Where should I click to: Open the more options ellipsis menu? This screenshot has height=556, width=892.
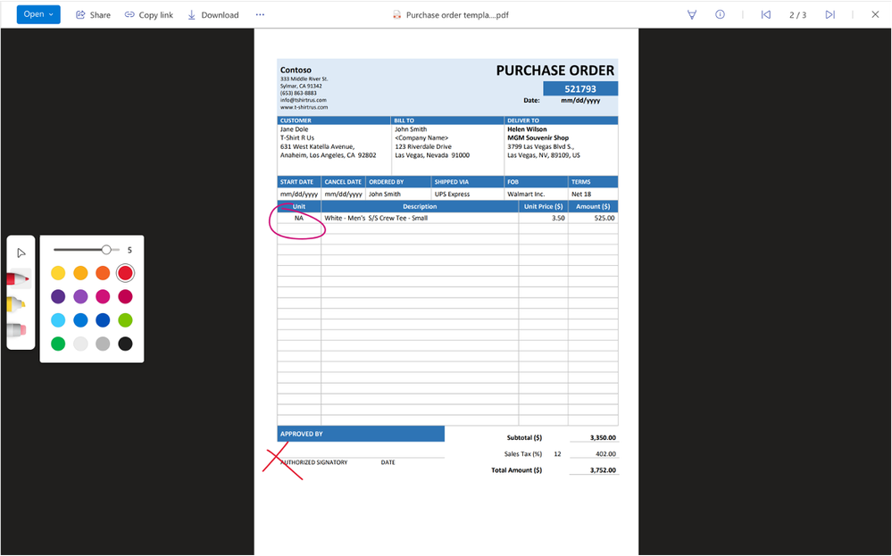click(x=260, y=15)
